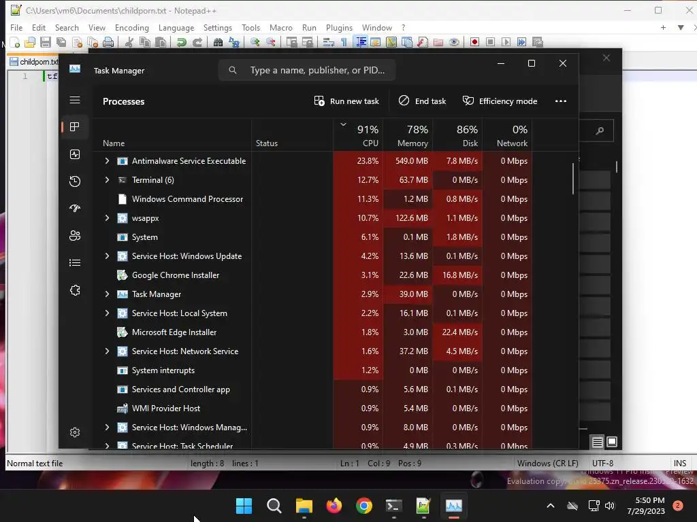Expand Service Host: Windows Manag... row
The height and width of the screenshot is (522, 697).
[x=107, y=427]
